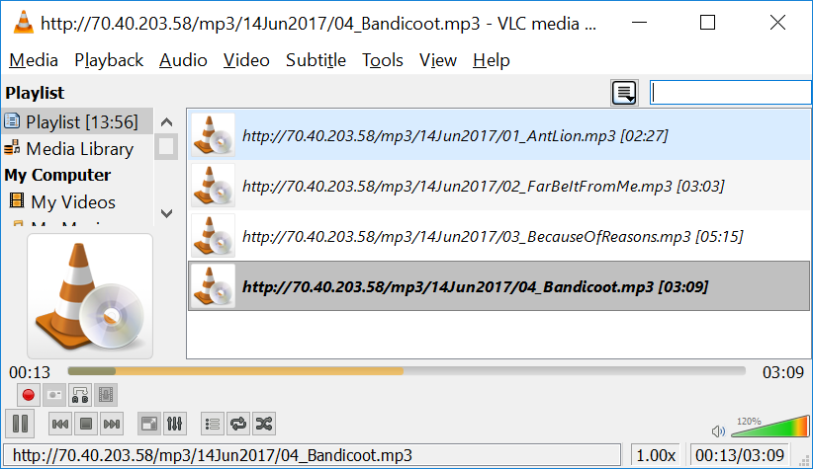Viewport: 813px width, 469px height.
Task: Open the extended settings equalizer icon
Action: (x=175, y=425)
